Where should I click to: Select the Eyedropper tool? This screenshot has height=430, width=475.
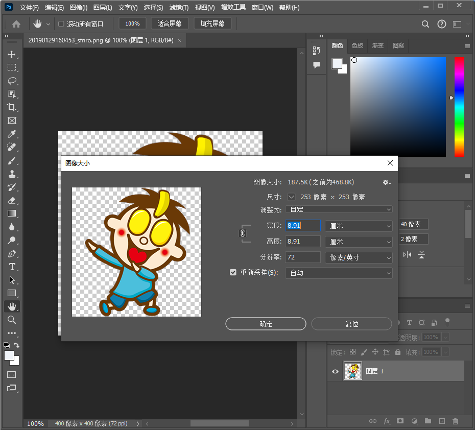click(11, 134)
